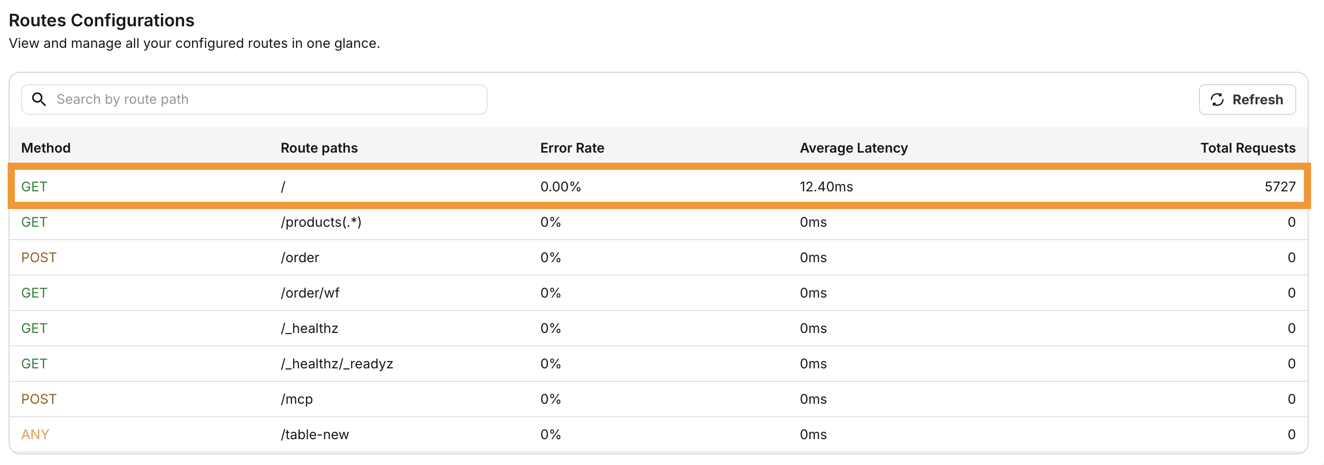Image resolution: width=1324 pixels, height=465 pixels.
Task: Click the 0.00% error rate value
Action: pyautogui.click(x=560, y=186)
